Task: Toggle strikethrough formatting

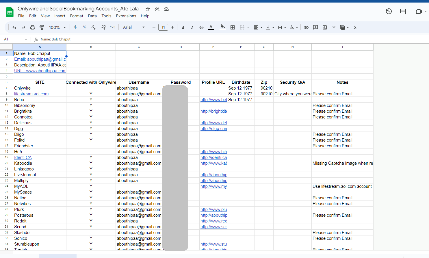Action: click(201, 27)
